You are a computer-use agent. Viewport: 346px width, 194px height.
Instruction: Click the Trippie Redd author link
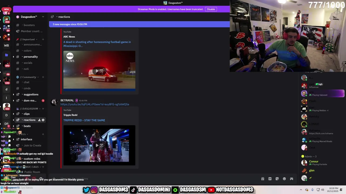(x=70, y=115)
